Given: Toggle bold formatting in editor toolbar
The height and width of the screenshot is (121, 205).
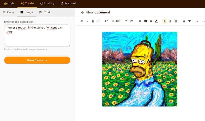Looking at the screenshot, I should pos(82,21).
